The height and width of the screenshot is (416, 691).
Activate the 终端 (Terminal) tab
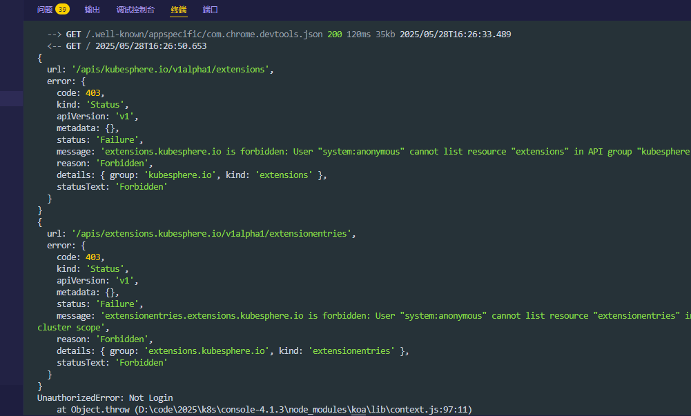click(x=179, y=10)
